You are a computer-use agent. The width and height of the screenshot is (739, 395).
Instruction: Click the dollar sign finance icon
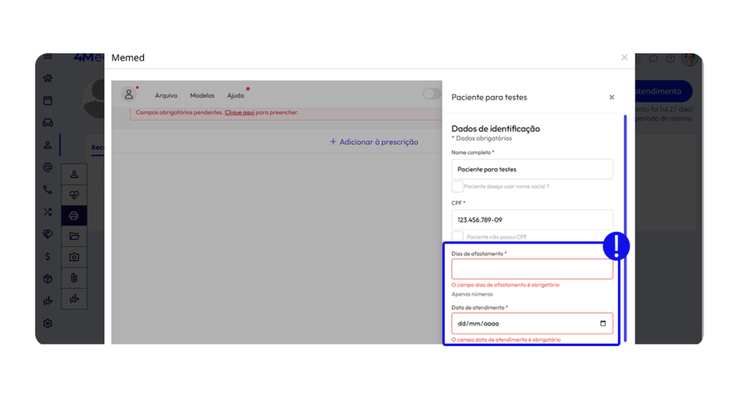pyautogui.click(x=48, y=257)
